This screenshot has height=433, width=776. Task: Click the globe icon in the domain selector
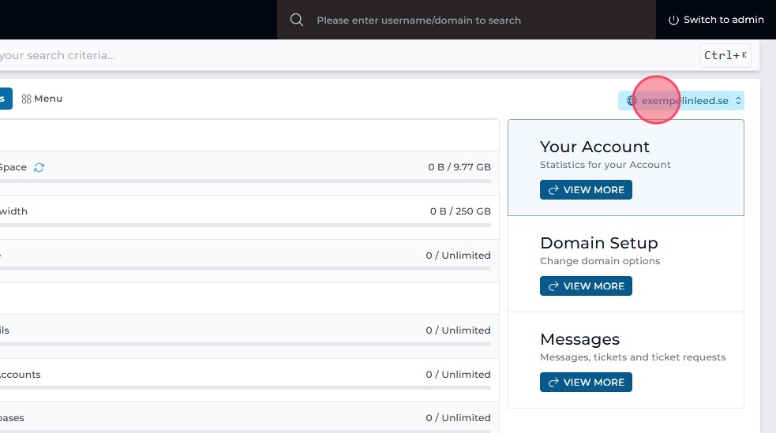pos(632,101)
